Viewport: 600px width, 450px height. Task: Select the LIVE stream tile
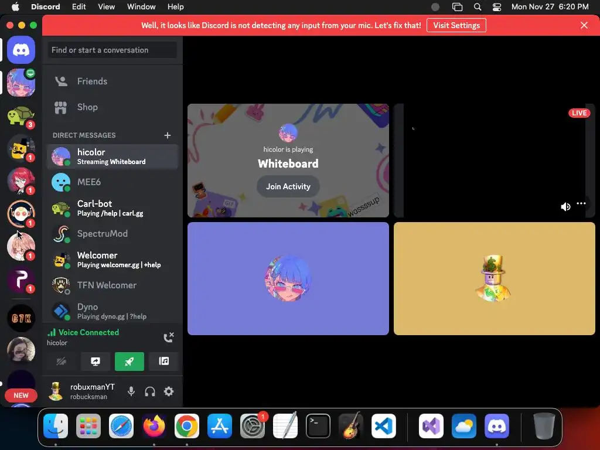coord(495,161)
